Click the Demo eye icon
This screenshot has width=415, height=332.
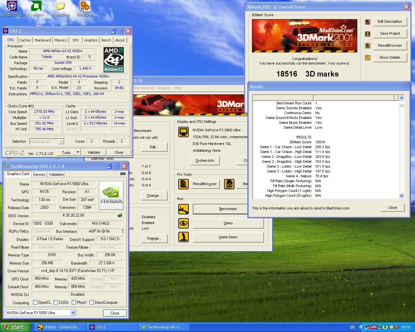pyautogui.click(x=184, y=223)
